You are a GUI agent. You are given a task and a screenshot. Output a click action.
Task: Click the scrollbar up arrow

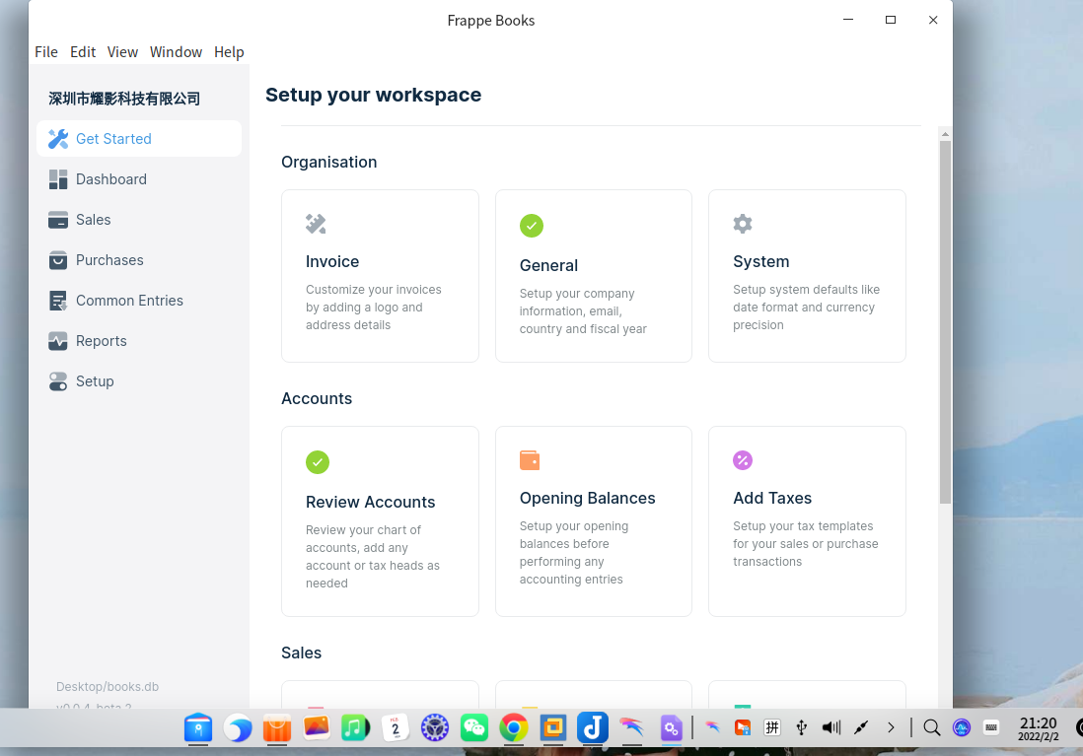pos(945,134)
